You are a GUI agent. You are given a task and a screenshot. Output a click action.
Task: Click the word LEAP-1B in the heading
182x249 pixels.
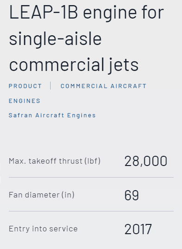[x=43, y=13]
